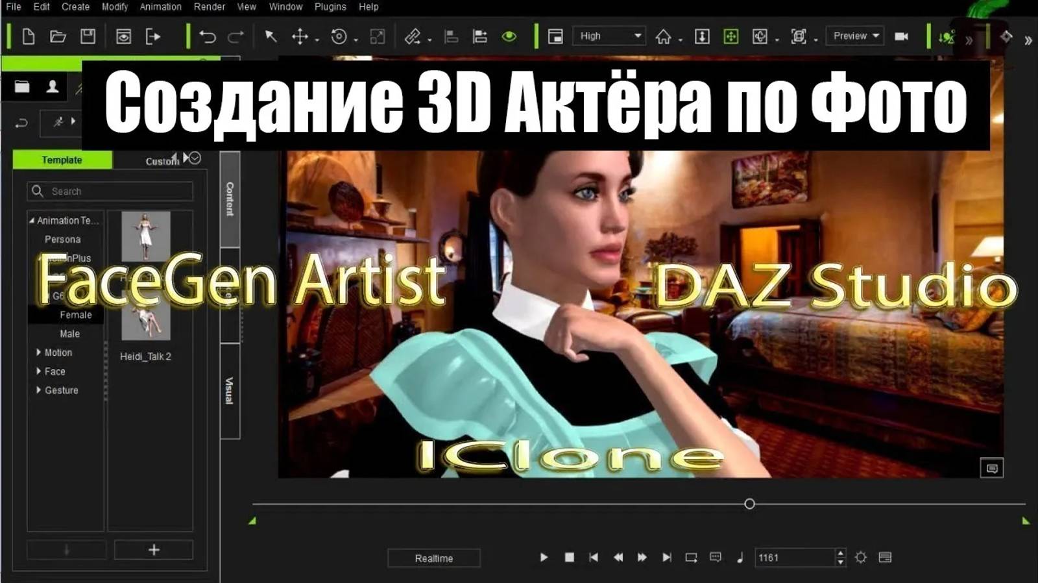
Task: Open the File menu
Action: coord(14,6)
